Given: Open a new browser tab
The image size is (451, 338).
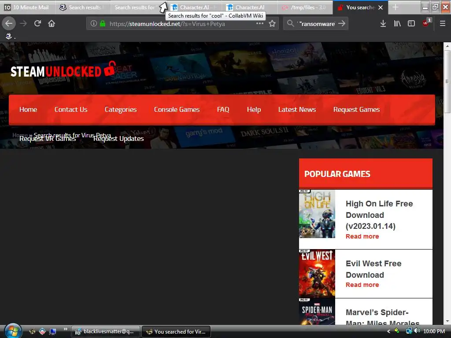Looking at the screenshot, I should 396,7.
